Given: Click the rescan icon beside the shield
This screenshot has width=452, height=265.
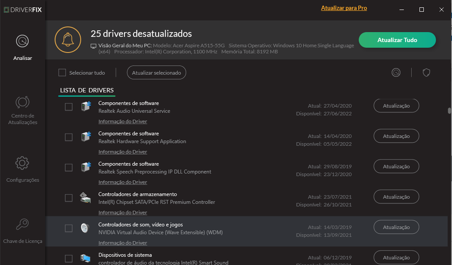Looking at the screenshot, I should (396, 72).
